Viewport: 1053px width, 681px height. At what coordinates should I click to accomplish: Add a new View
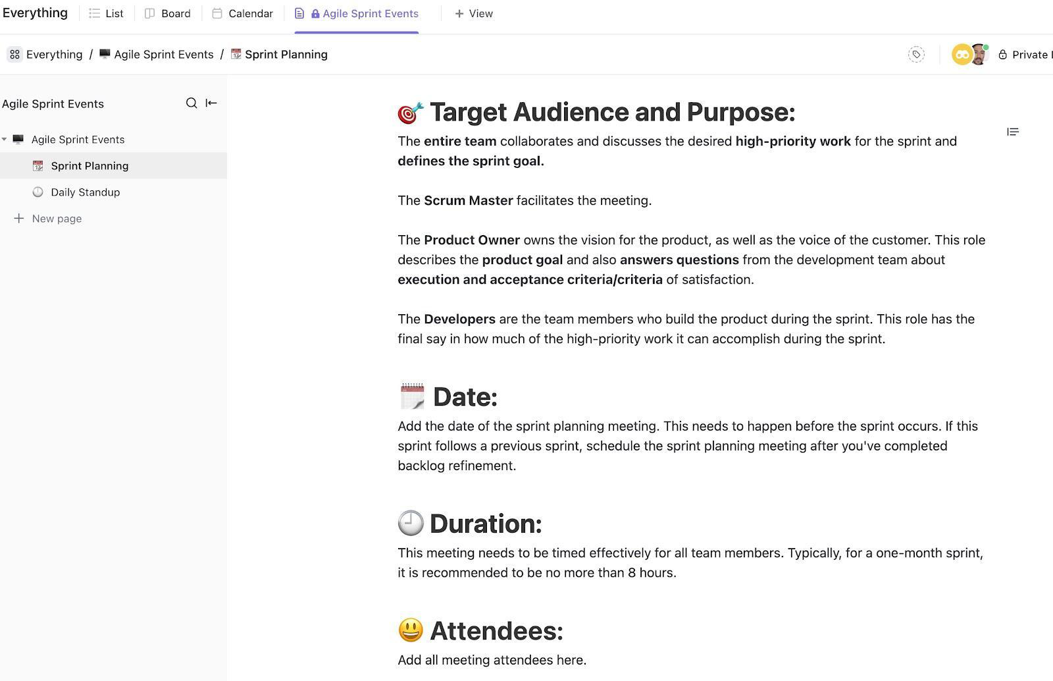coord(474,14)
